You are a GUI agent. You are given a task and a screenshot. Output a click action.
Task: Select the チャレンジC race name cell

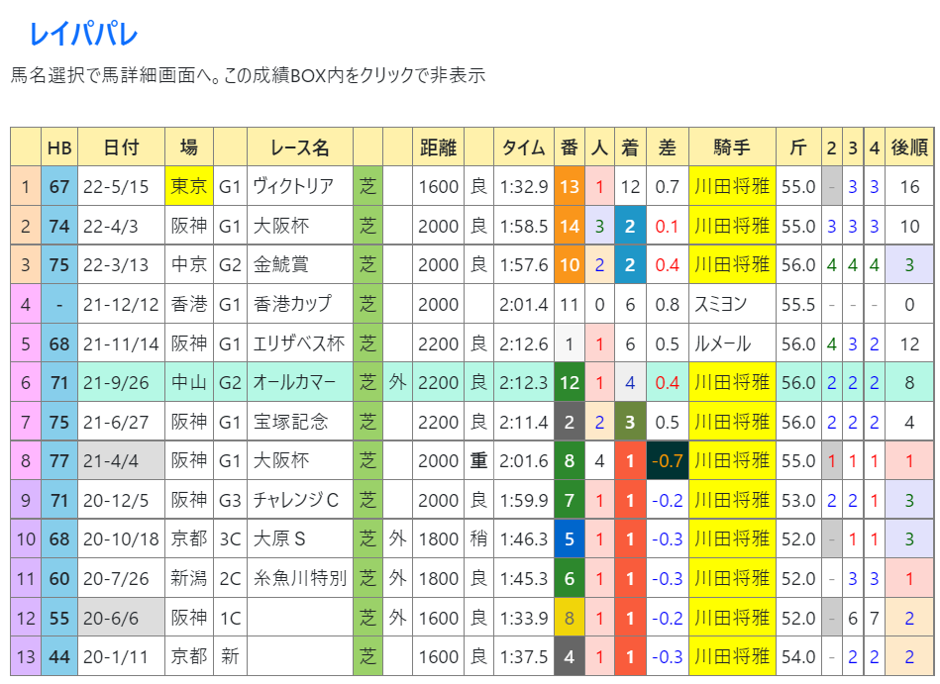pos(300,500)
